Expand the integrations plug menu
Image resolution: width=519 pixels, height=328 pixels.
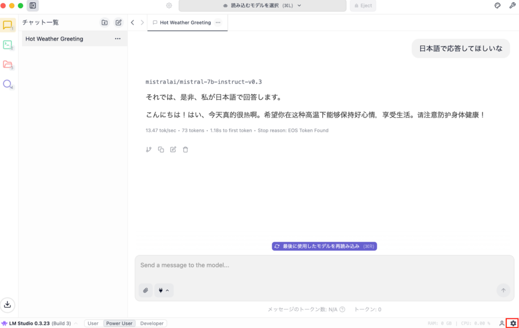pos(163,291)
